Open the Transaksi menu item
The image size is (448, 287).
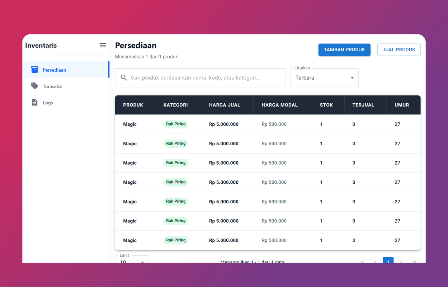pos(52,86)
